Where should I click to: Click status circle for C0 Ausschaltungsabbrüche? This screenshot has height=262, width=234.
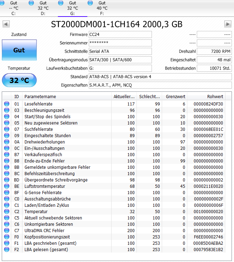(x=7, y=199)
